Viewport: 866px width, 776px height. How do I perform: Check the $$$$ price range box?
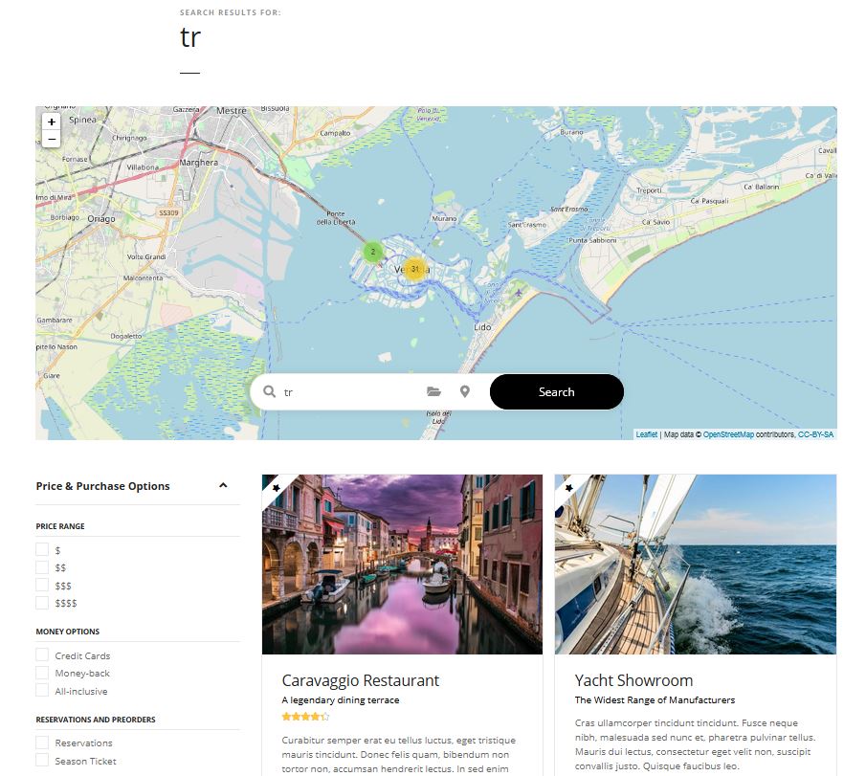coord(42,603)
